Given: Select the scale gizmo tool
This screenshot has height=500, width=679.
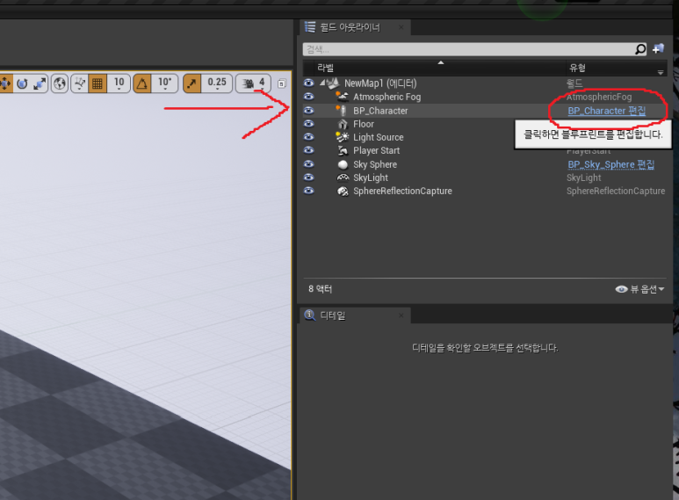Looking at the screenshot, I should click(40, 83).
